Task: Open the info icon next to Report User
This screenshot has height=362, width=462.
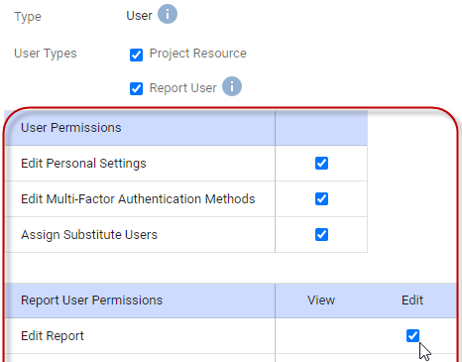Action: point(232,86)
